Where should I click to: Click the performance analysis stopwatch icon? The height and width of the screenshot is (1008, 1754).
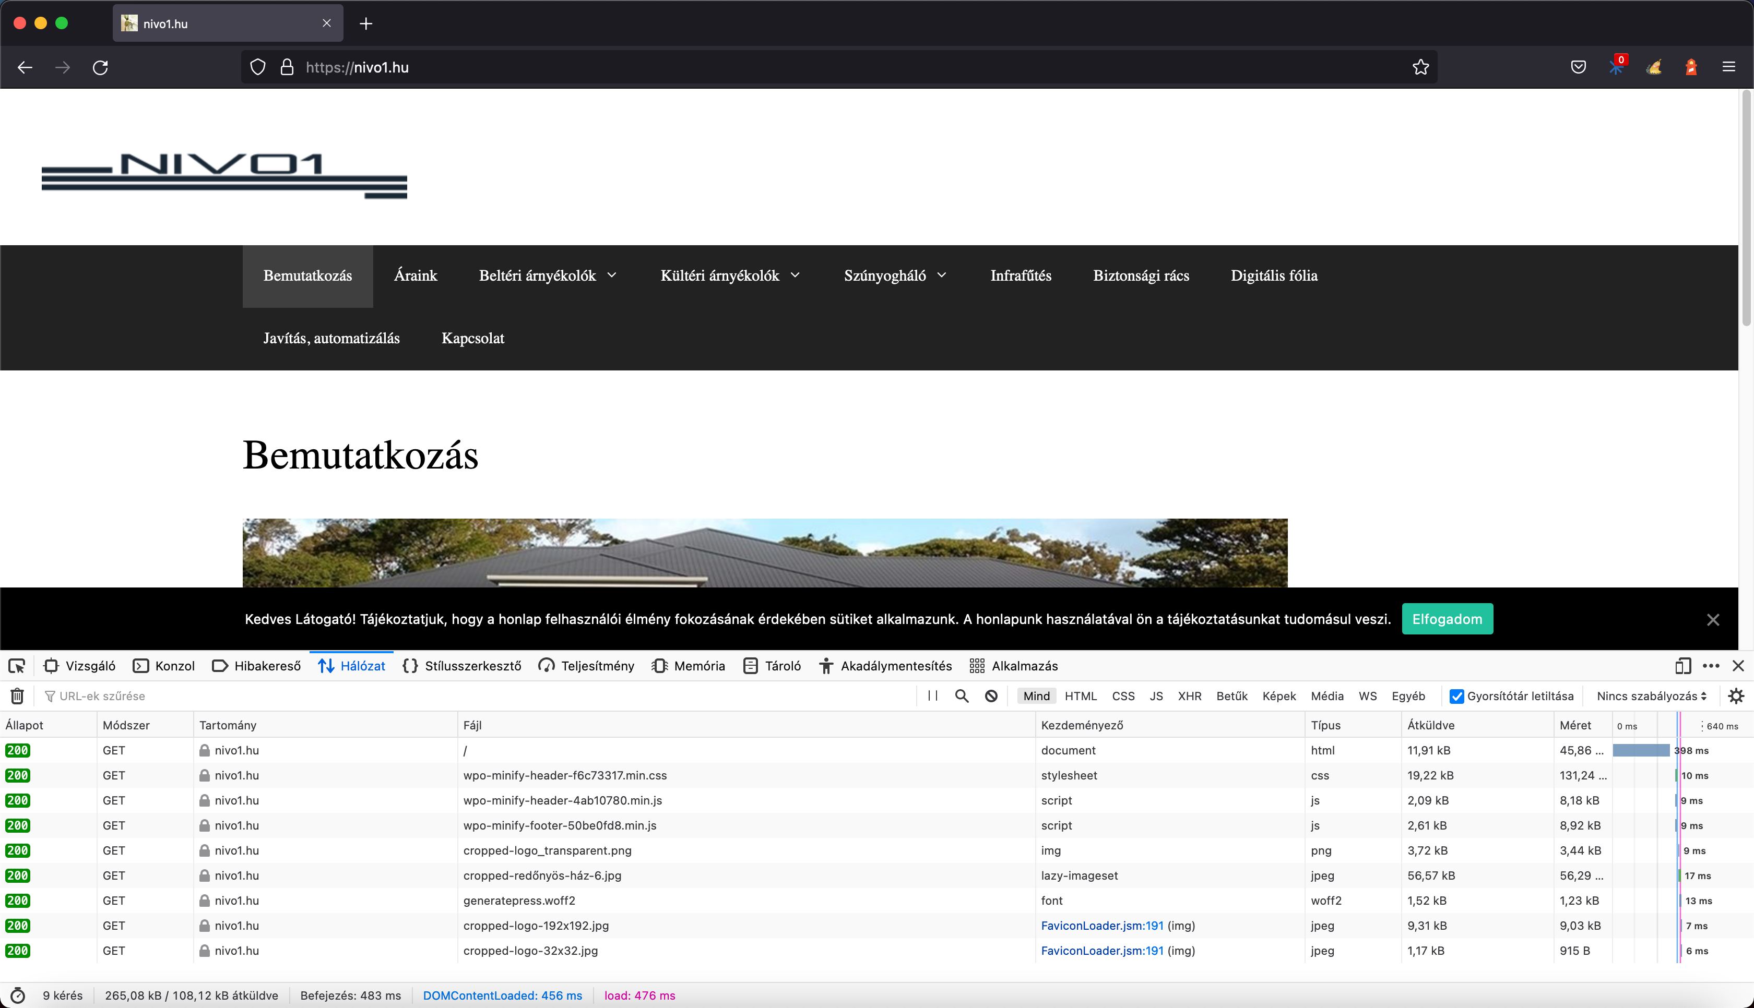click(x=18, y=995)
